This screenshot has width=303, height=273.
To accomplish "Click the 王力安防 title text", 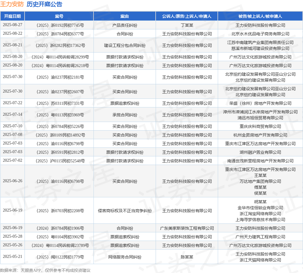I will tap(12, 4).
